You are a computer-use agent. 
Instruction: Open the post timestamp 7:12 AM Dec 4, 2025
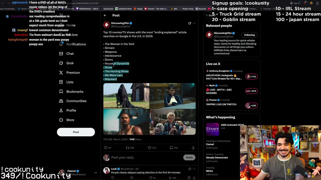coord(115,139)
